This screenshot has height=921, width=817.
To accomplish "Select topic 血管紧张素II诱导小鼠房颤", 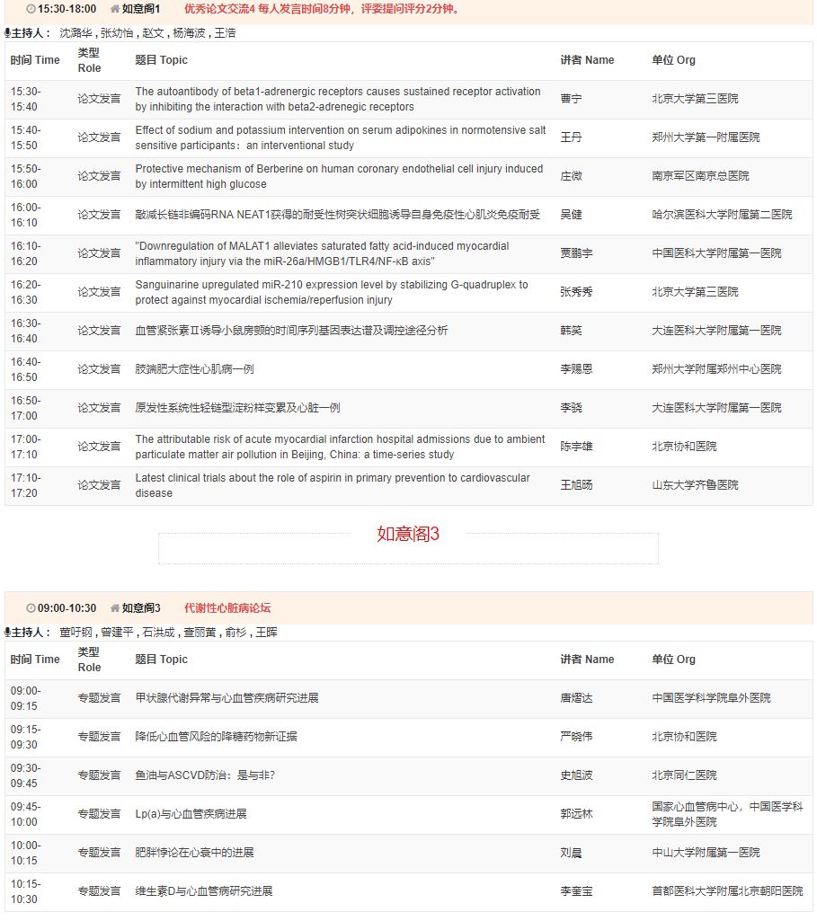I will (291, 331).
